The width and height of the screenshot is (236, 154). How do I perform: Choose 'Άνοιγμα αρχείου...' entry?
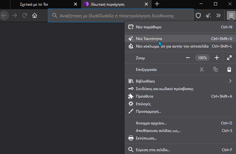click(x=180, y=123)
